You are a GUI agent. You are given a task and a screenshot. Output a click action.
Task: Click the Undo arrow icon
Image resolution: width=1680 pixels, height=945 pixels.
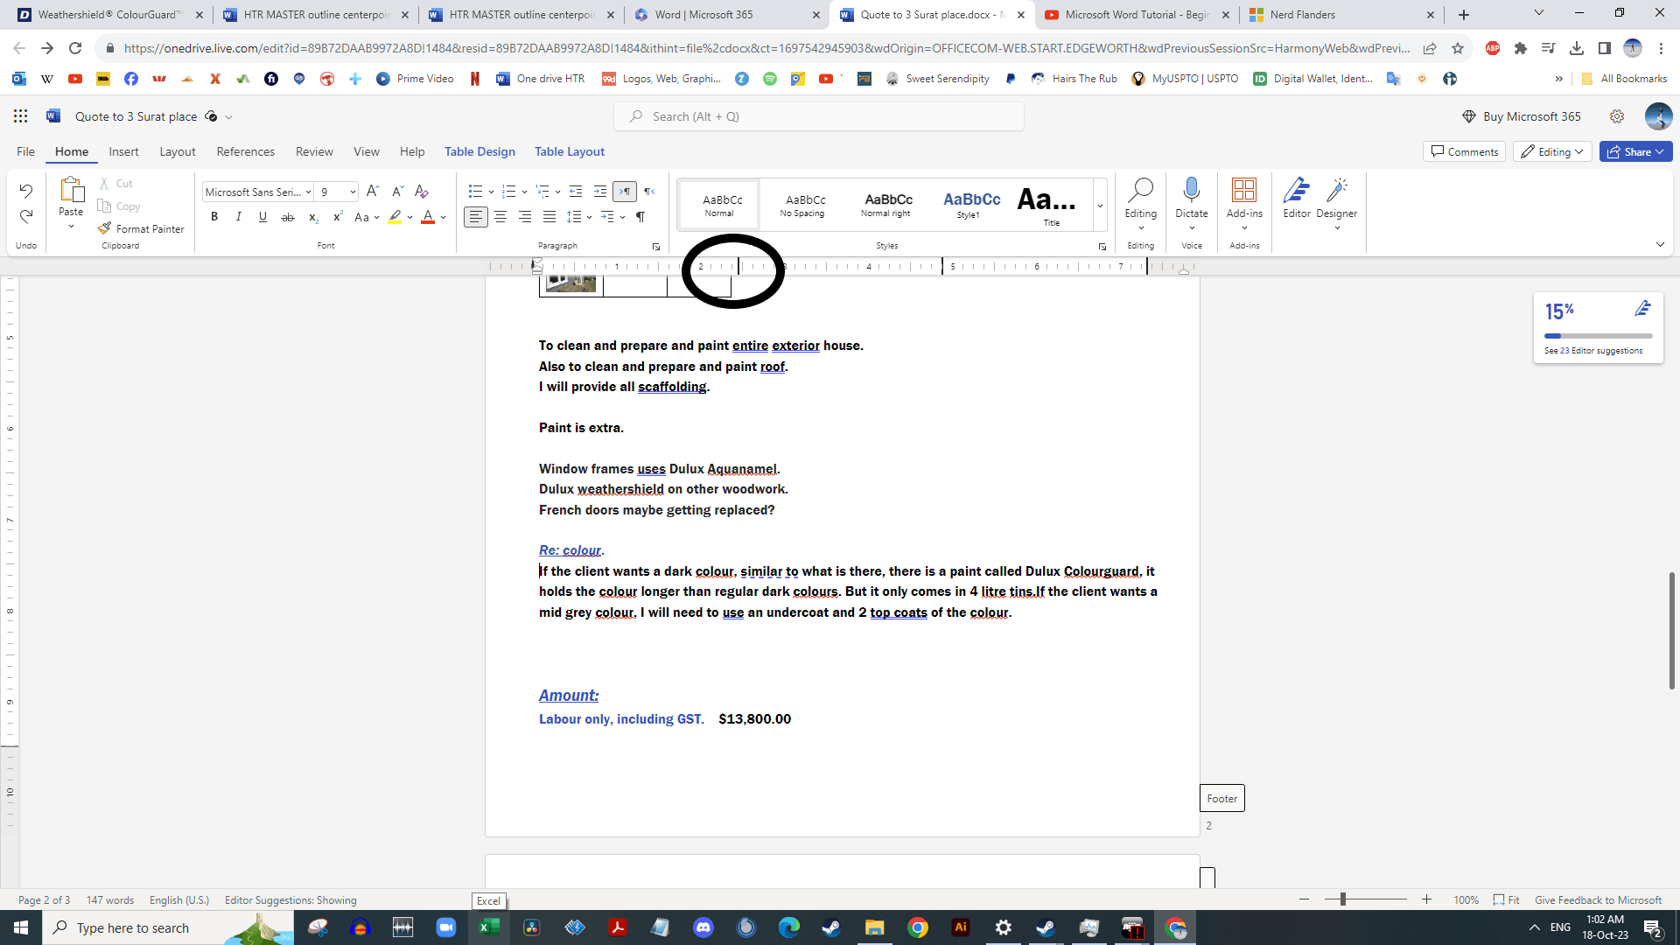[x=25, y=191]
